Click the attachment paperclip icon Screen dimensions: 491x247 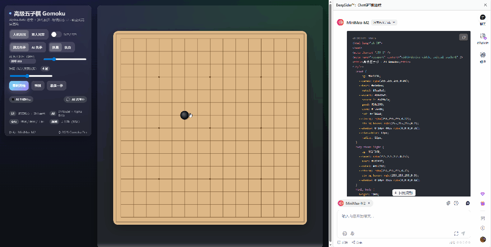(x=448, y=203)
